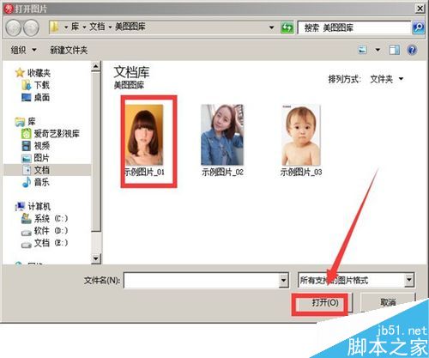Screen dimensions: 429x358
Task: Select 桌面 in navigation tree
Action: click(x=42, y=97)
